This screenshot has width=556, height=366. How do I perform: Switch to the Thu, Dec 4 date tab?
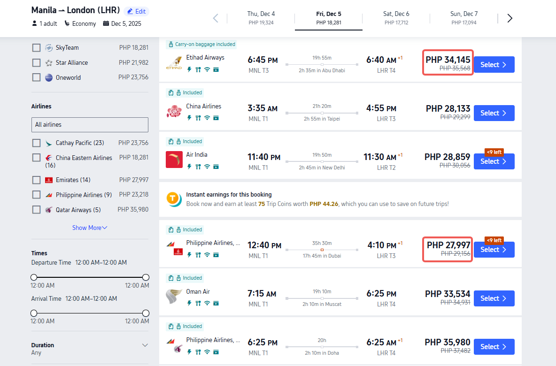pyautogui.click(x=261, y=18)
